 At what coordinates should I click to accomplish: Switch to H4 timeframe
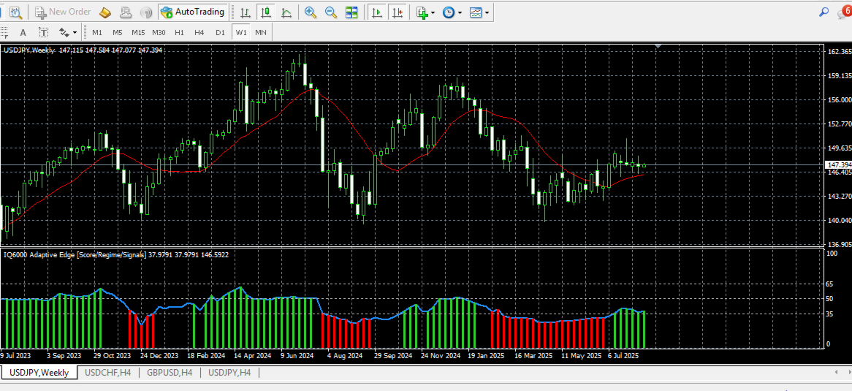[199, 33]
